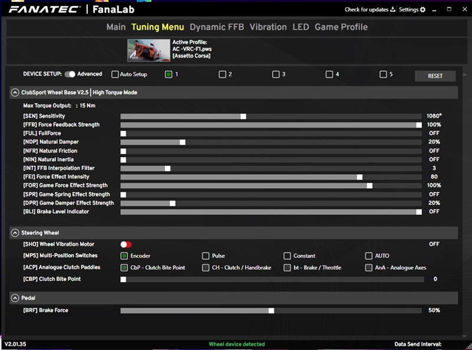Enable the Auto Setup checkbox

point(115,74)
